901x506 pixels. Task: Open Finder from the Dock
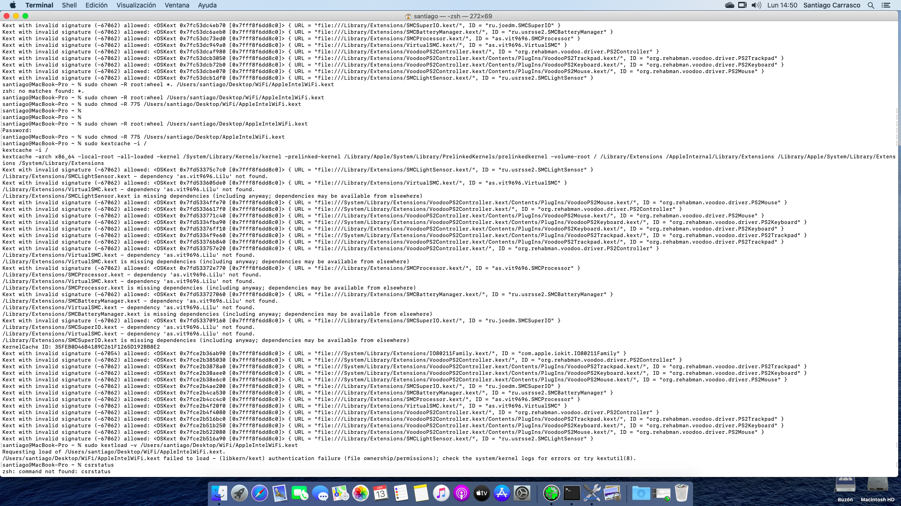pyautogui.click(x=219, y=493)
